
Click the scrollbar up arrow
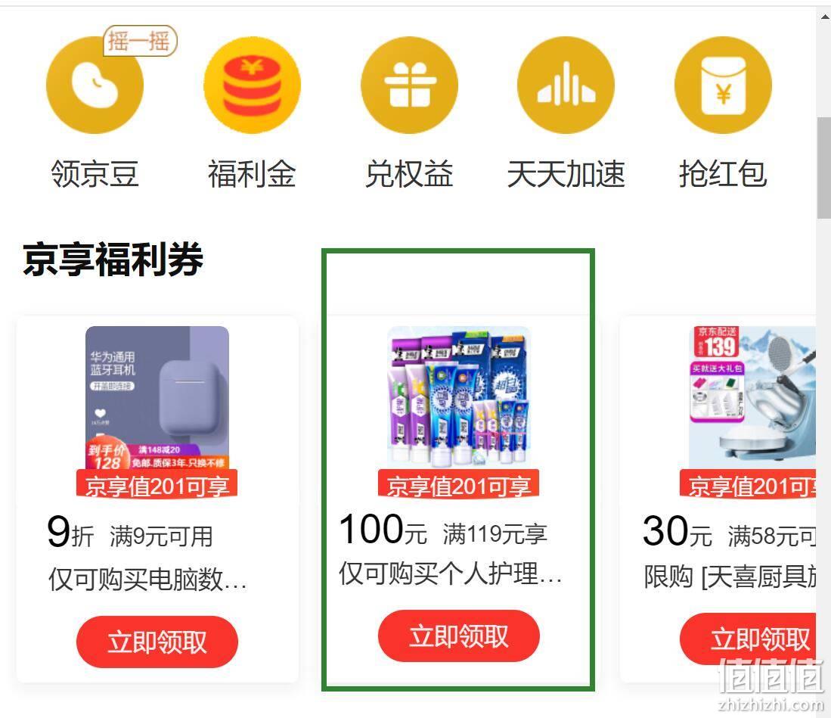[x=824, y=16]
